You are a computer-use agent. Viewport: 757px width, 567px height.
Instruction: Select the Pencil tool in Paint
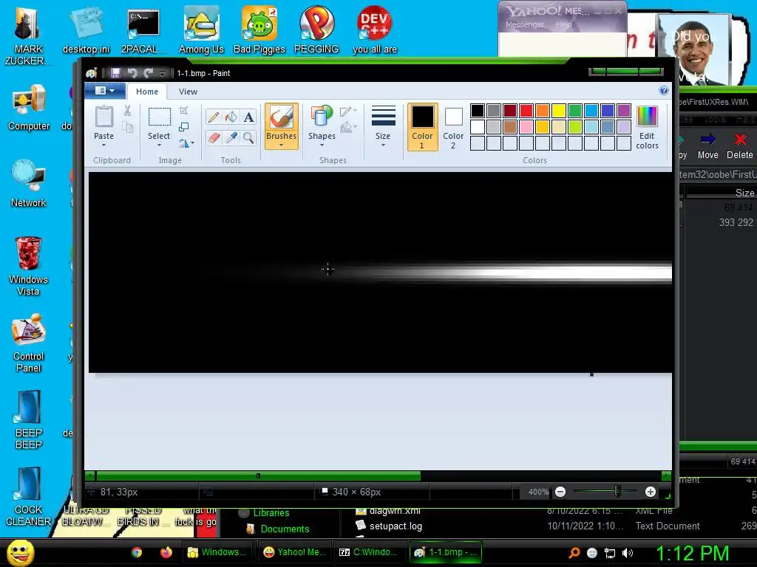(214, 117)
